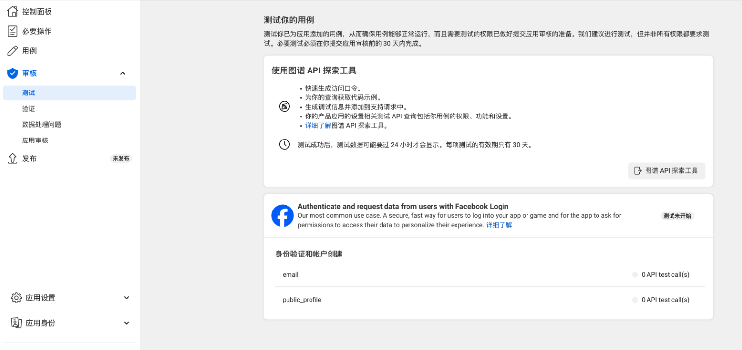Click 0 API test call(s) for email
Image resolution: width=742 pixels, height=350 pixels.
tap(665, 275)
